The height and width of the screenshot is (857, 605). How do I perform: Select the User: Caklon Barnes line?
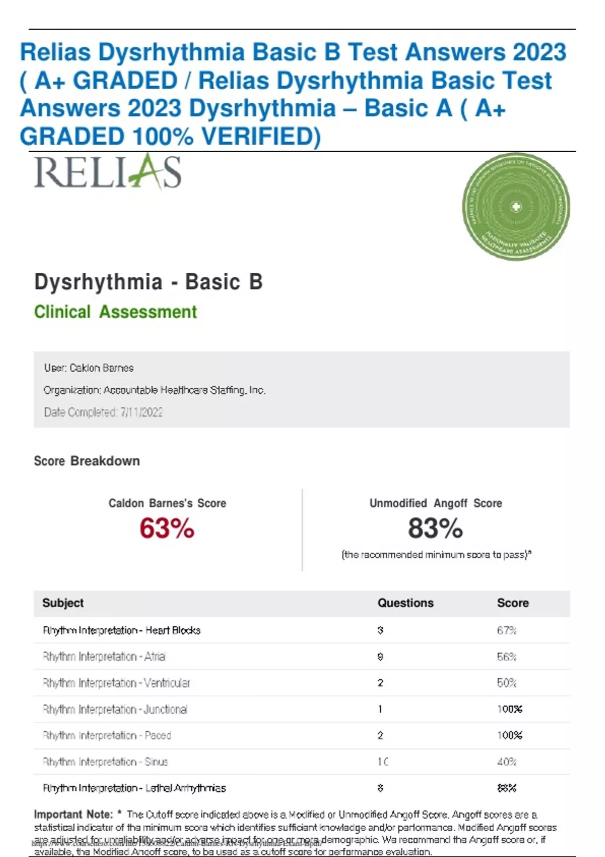[x=89, y=368]
